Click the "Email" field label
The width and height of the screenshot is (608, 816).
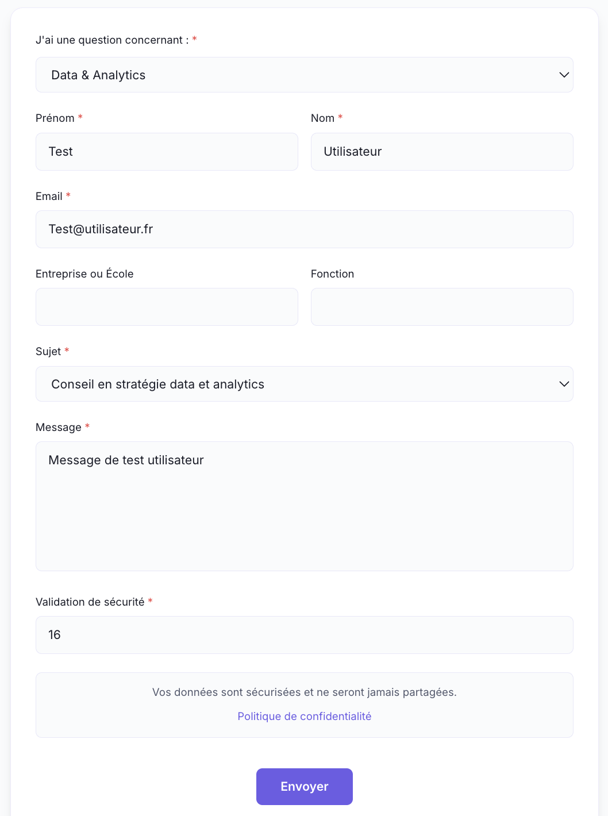click(49, 197)
